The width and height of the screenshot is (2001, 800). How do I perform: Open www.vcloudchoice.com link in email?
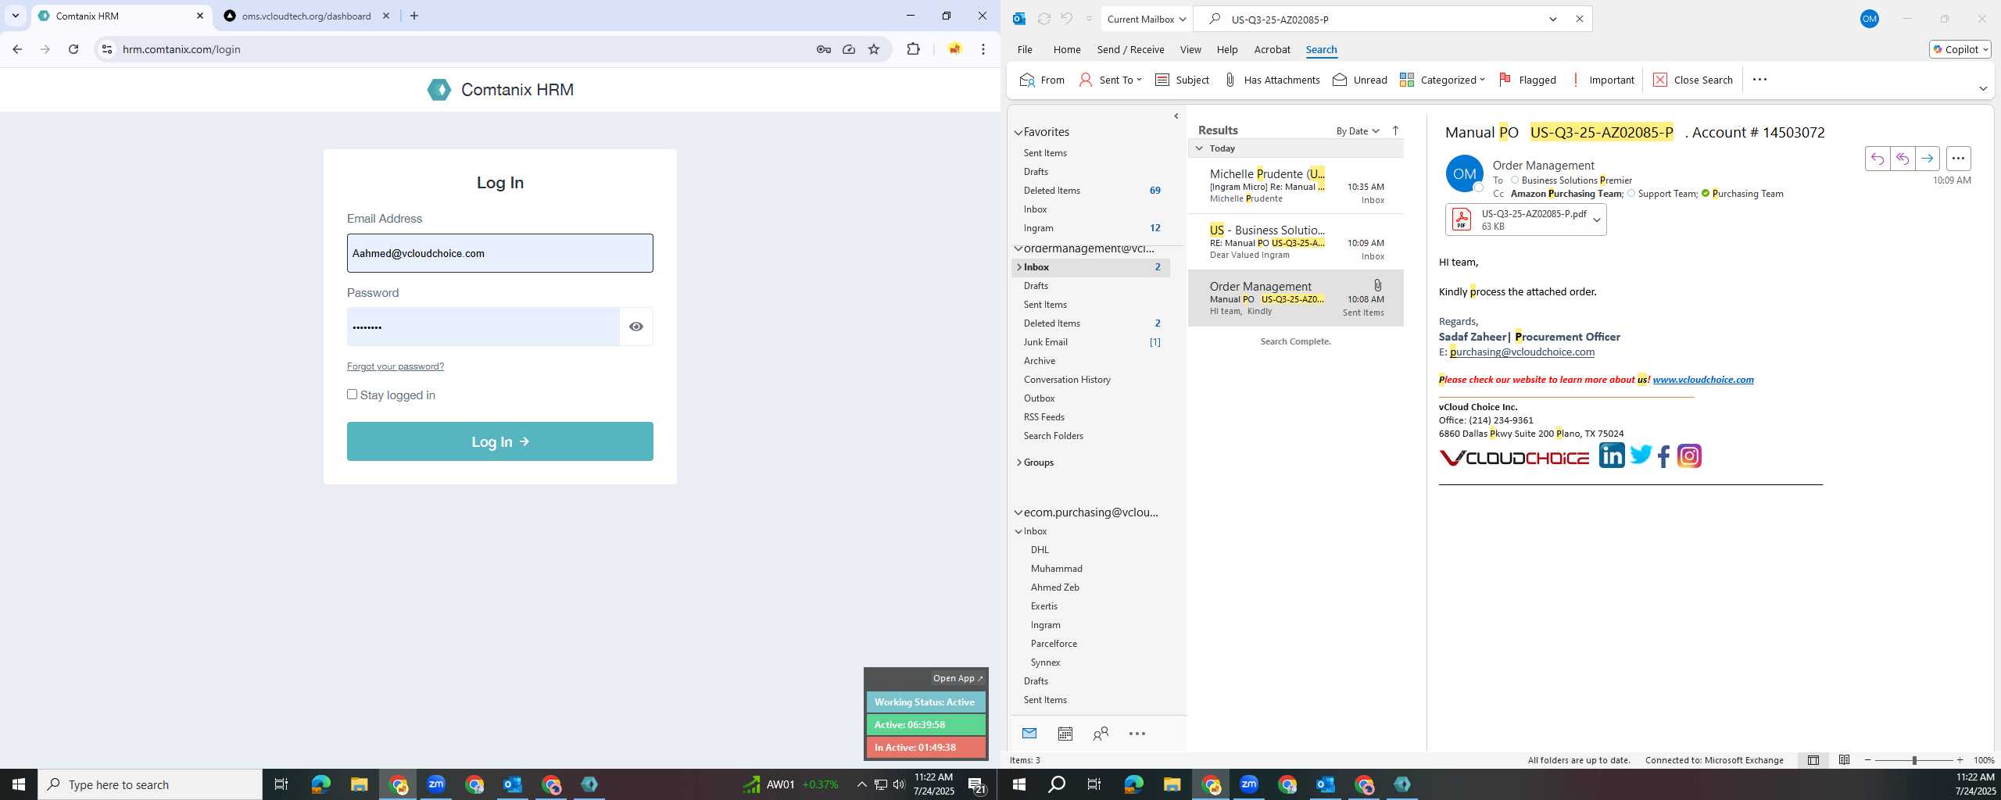click(1702, 380)
